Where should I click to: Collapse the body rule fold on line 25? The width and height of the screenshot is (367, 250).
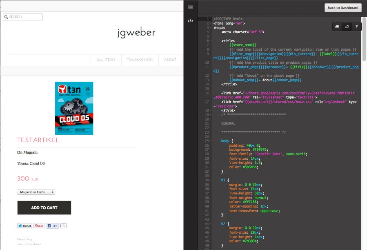pyautogui.click(x=211, y=141)
